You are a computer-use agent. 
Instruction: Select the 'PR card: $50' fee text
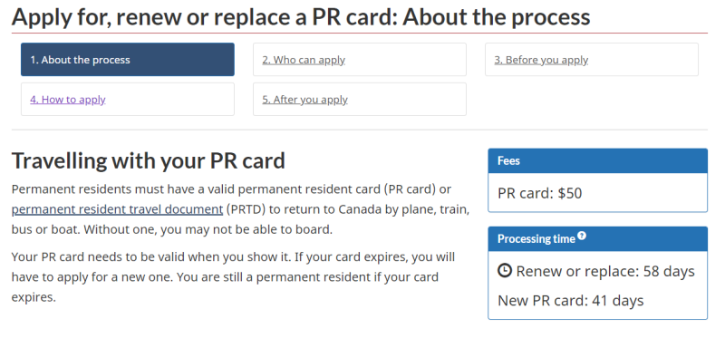(539, 193)
